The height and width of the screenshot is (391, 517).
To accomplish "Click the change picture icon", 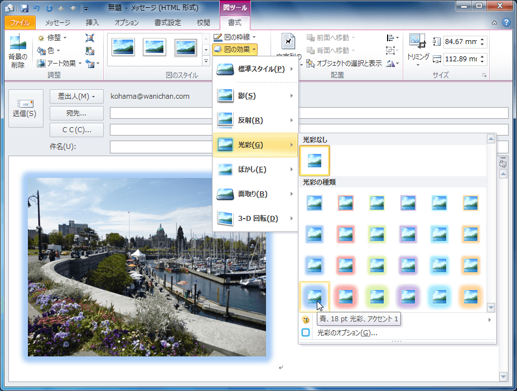I will coord(90,50).
